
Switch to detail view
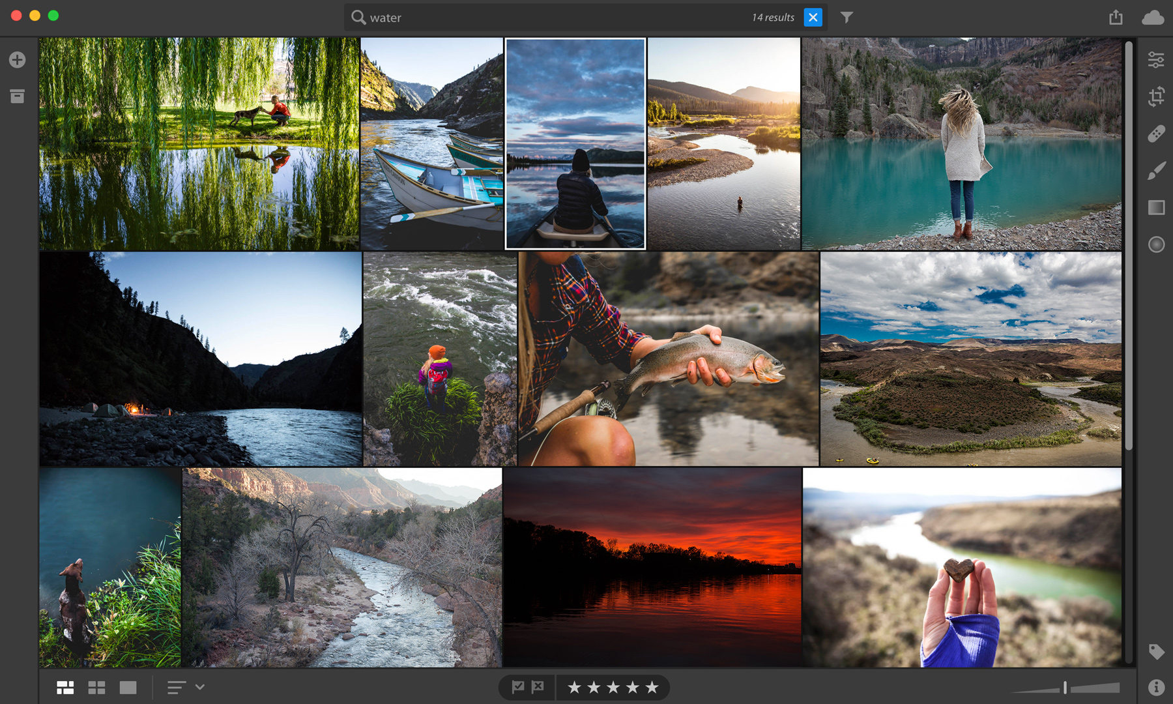click(x=128, y=687)
